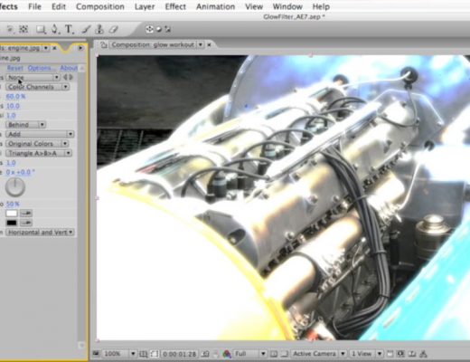Toggle transparency grid button
Screen dimensions: 470x362
(284, 354)
